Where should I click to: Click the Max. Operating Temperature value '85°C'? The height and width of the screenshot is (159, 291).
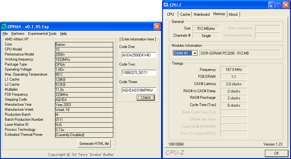pyautogui.click(x=84, y=75)
